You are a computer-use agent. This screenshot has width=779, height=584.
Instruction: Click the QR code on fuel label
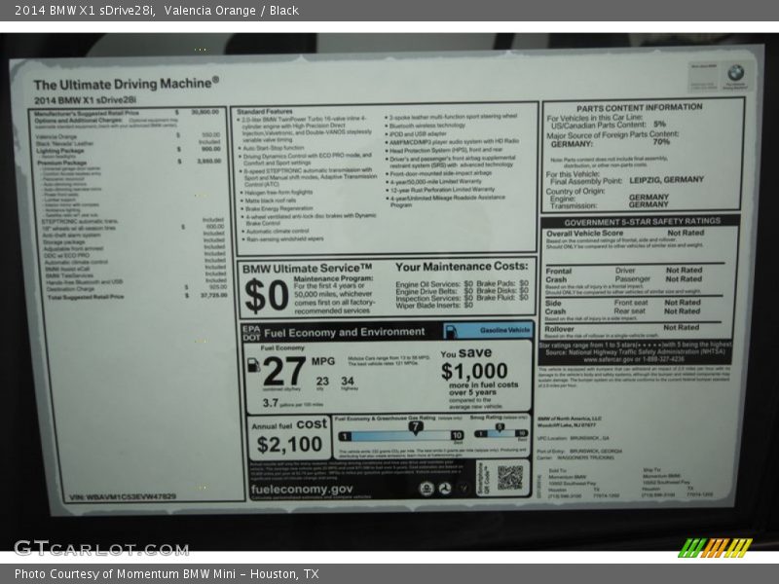coord(510,477)
